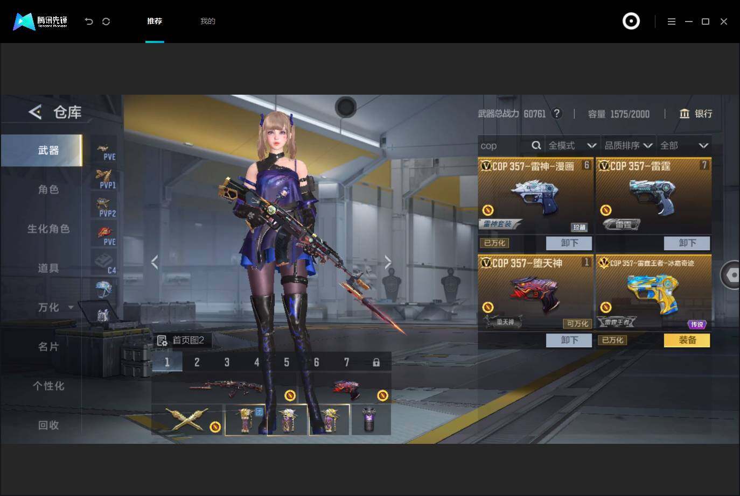Click the locked loadout slot icon
This screenshot has width=740, height=496.
376,362
